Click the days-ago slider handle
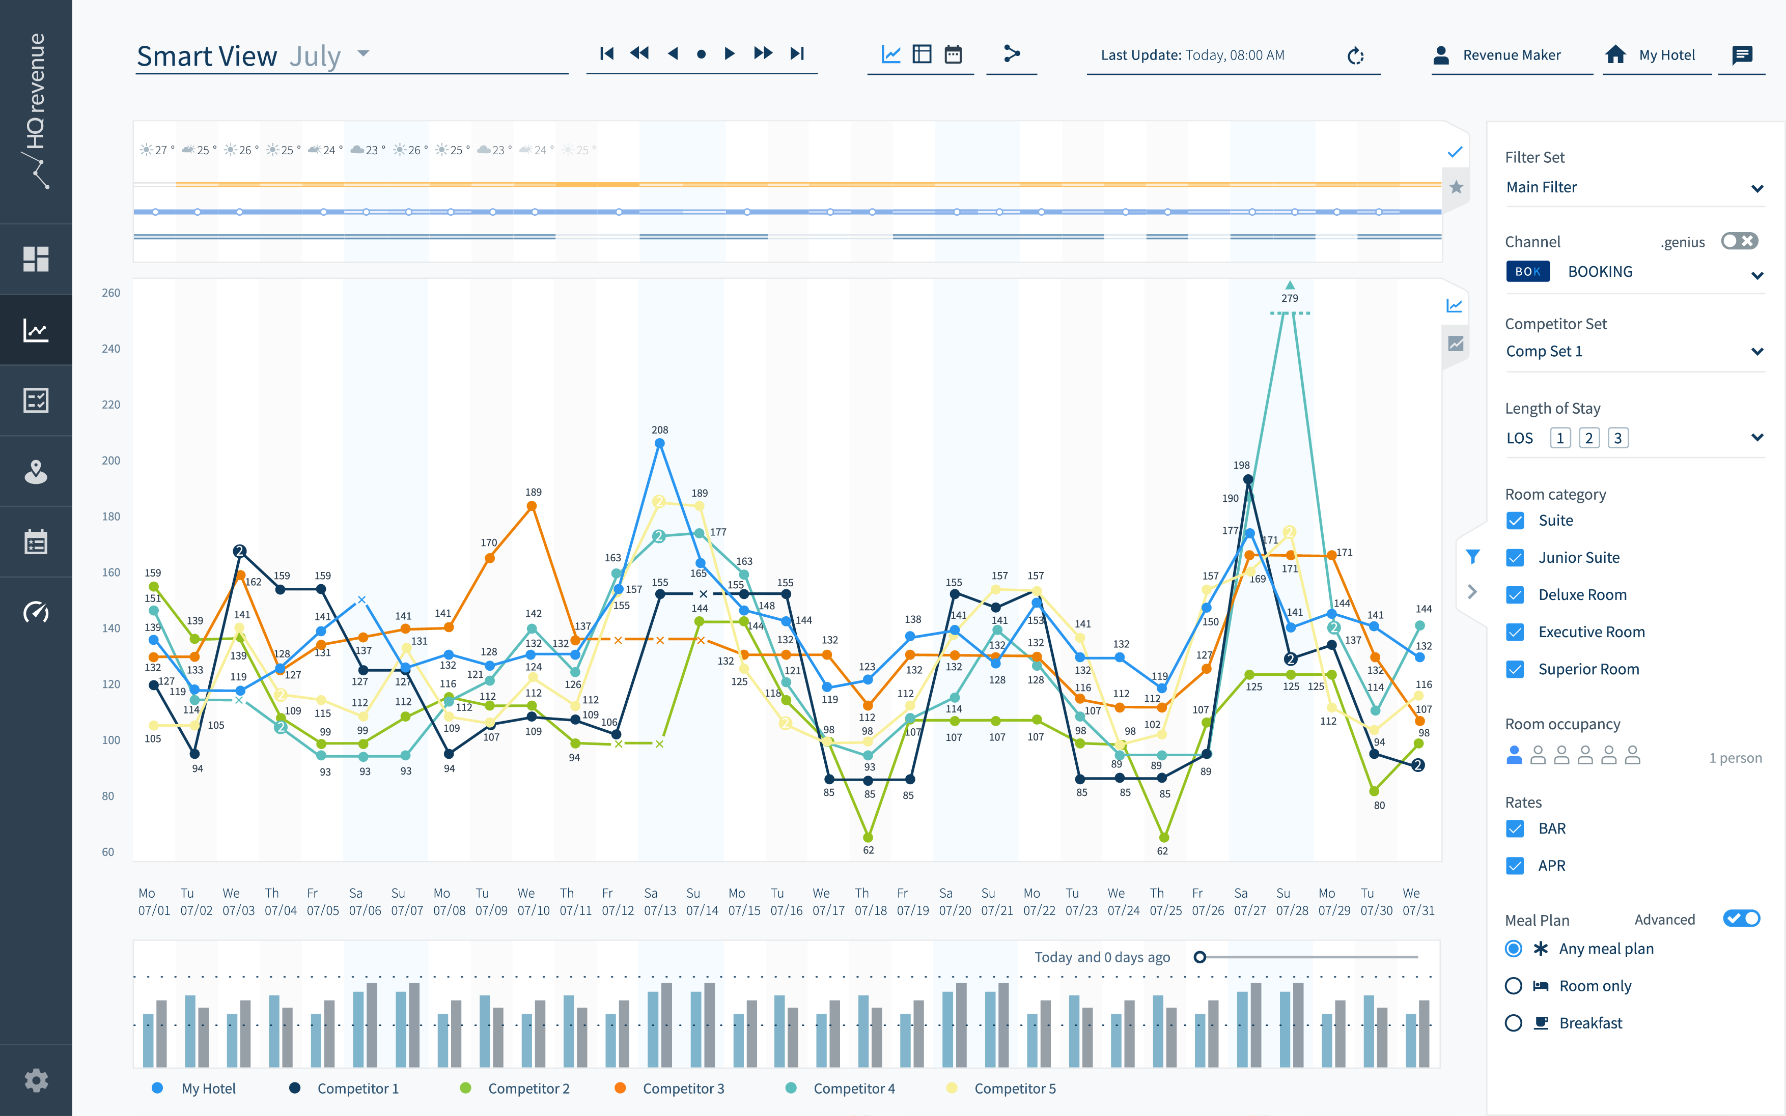 pos(1200,957)
